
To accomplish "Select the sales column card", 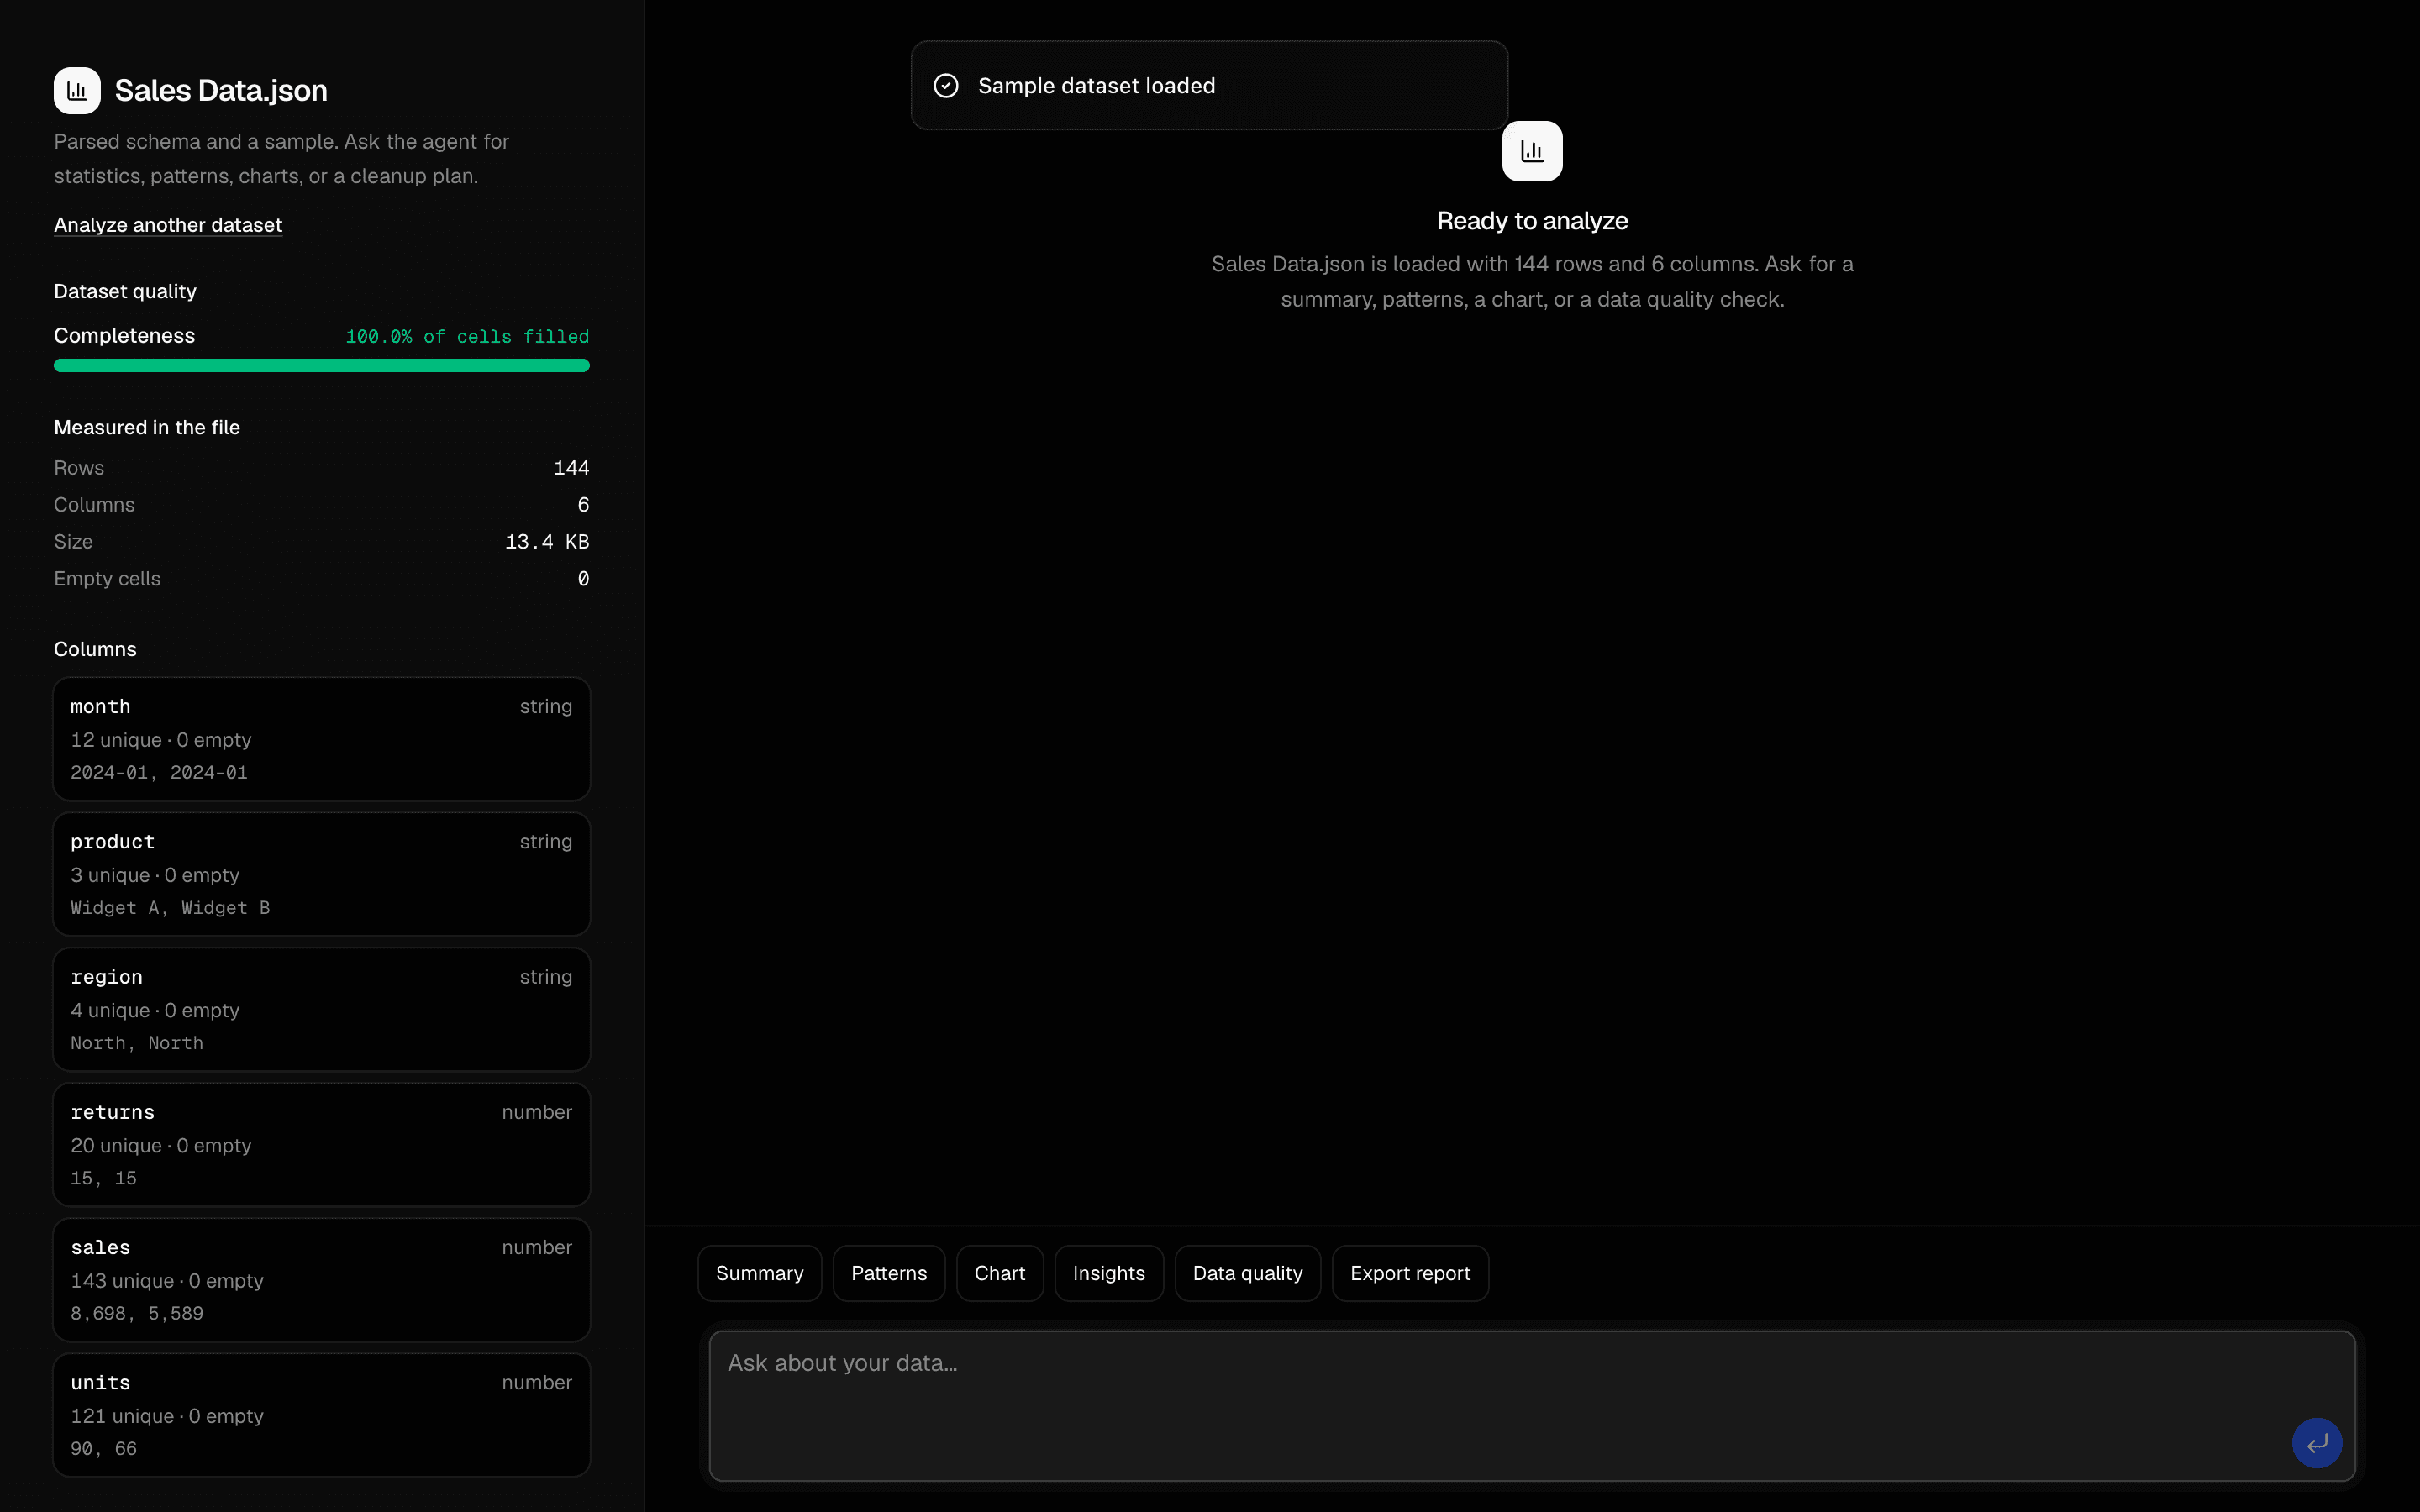I will [x=322, y=1279].
